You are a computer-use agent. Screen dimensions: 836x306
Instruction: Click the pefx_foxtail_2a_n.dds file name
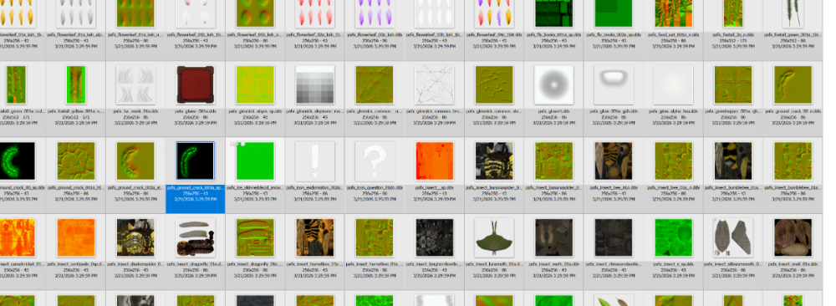[732, 34]
